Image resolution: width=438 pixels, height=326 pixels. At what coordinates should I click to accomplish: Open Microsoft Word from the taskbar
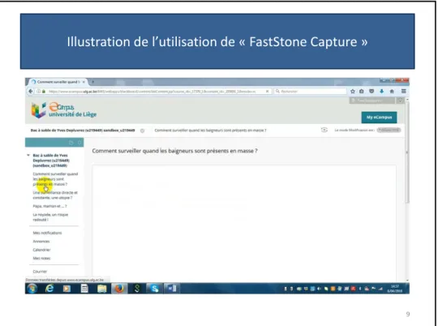point(172,288)
